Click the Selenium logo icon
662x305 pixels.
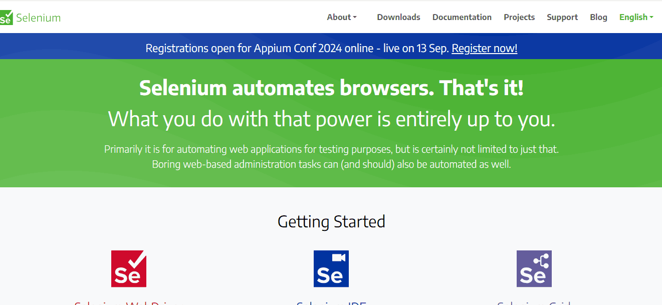[7, 18]
